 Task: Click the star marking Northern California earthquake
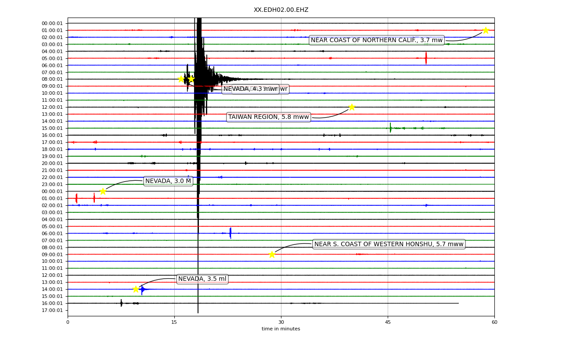[486, 30]
